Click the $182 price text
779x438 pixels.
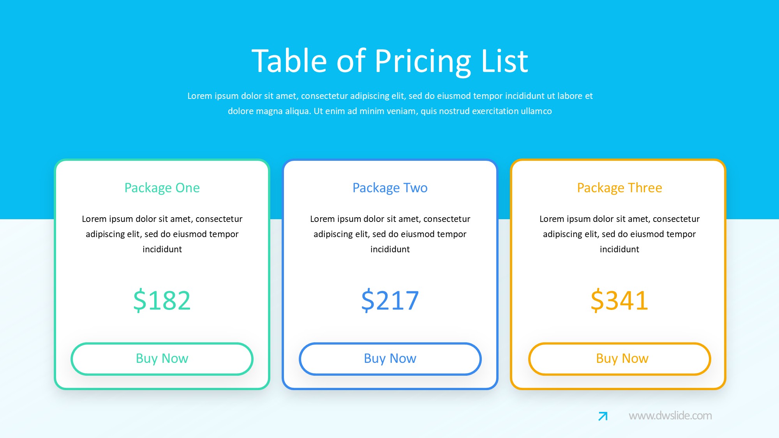162,301
